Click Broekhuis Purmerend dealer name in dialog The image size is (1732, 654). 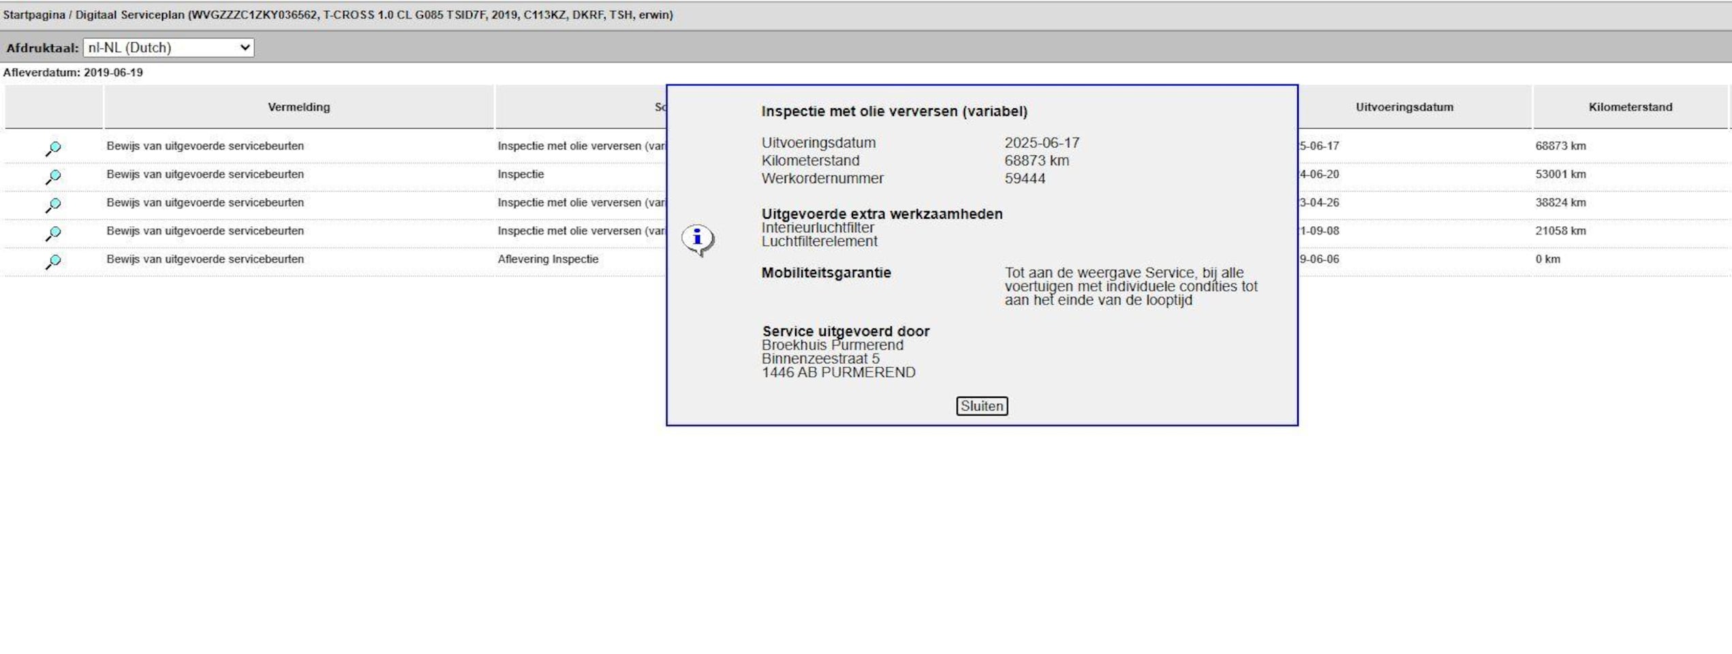832,345
